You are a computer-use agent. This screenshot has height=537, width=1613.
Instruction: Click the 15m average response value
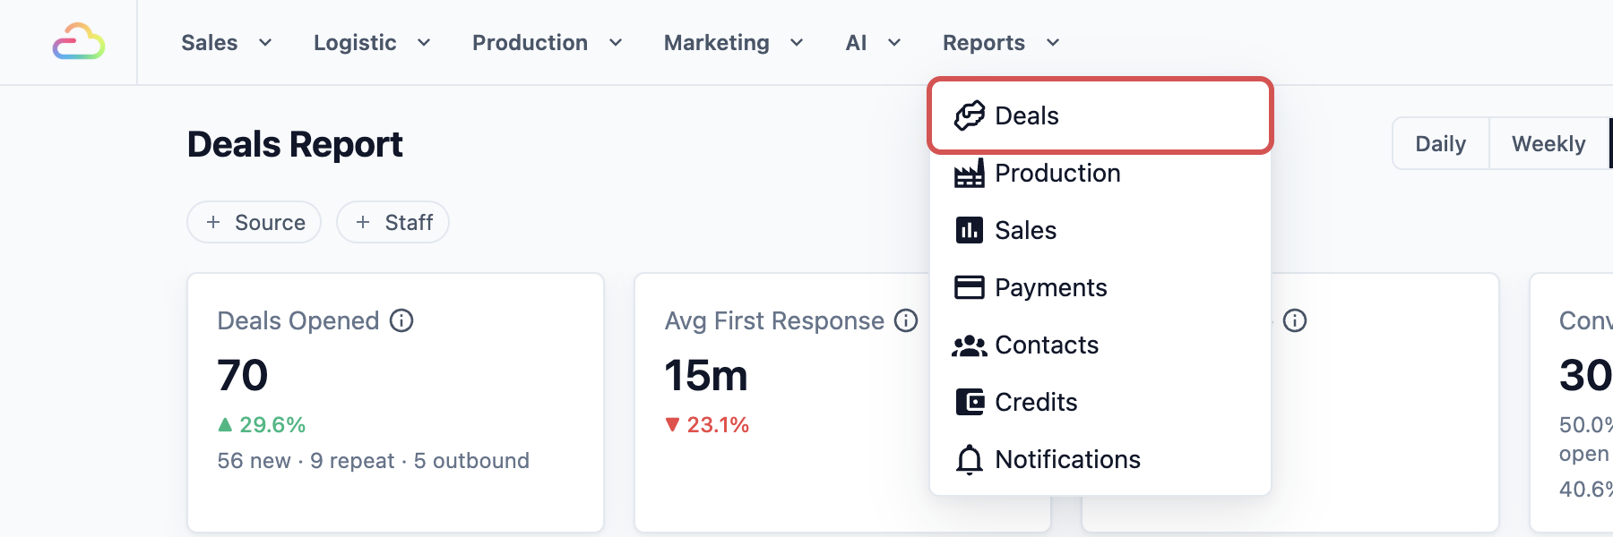(706, 375)
